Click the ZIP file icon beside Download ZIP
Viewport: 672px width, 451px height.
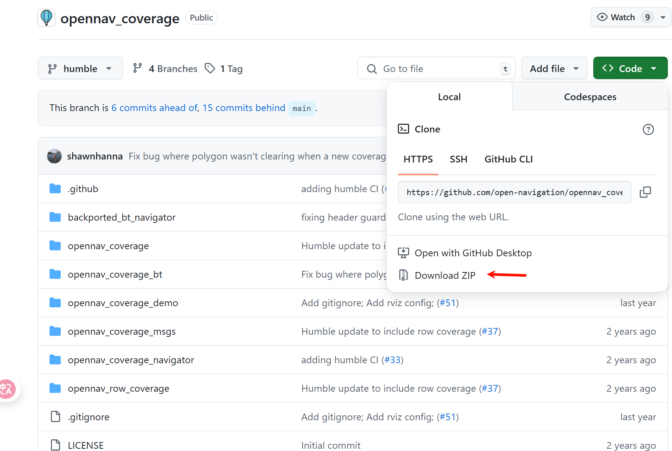pos(403,275)
